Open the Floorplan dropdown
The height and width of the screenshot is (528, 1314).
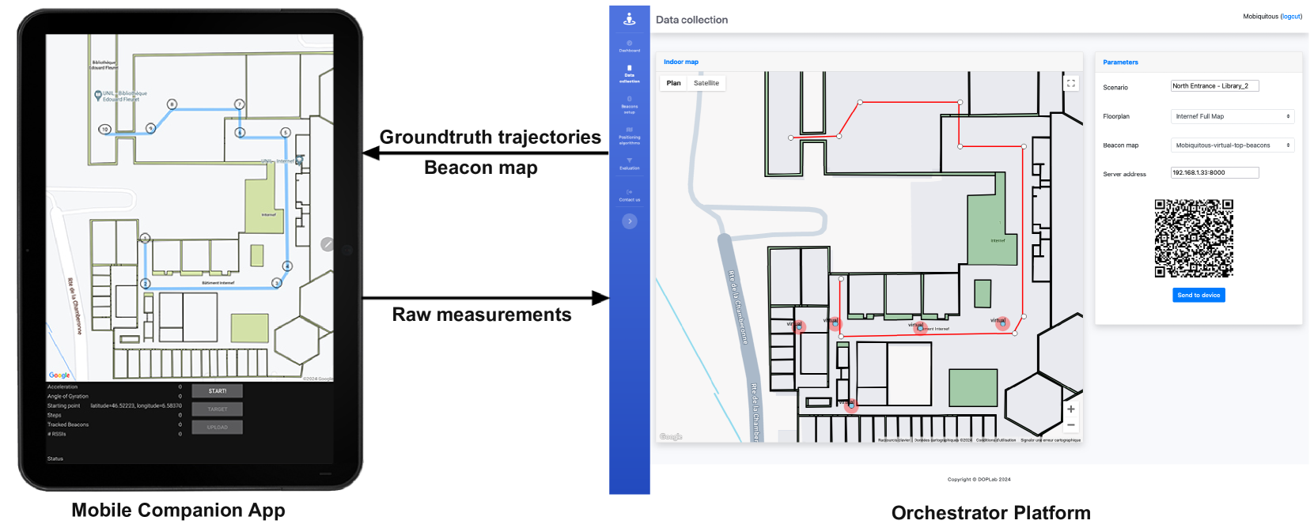1233,116
